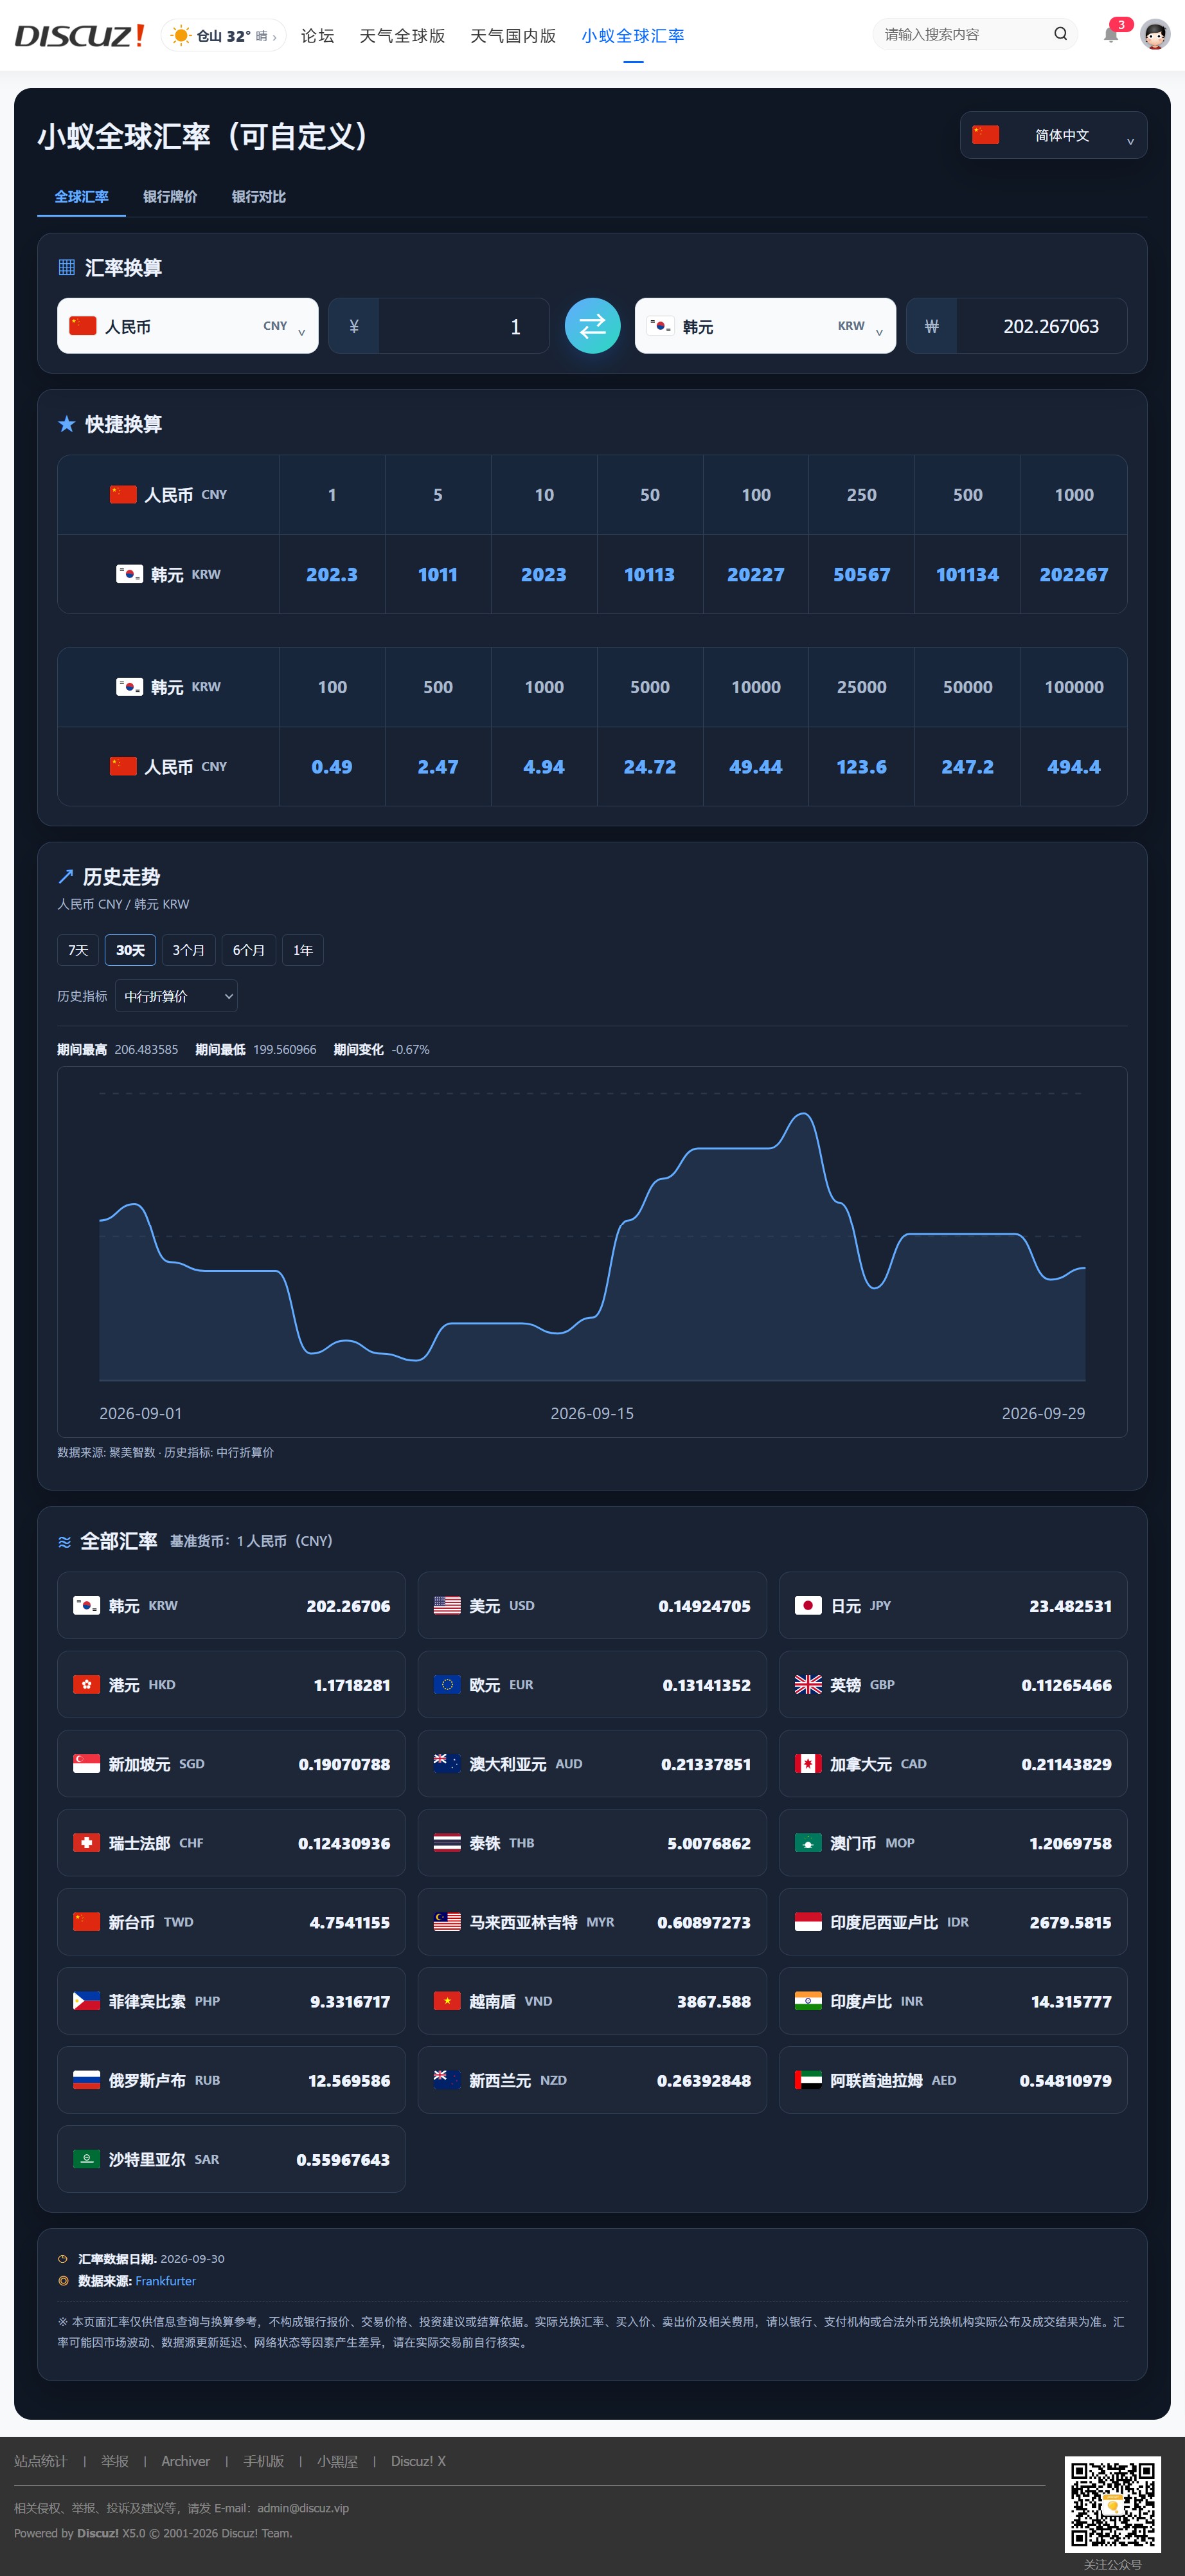Screen dimensions: 1185x2576
Task: Open the 天气国内版 nav item
Action: coord(513,36)
